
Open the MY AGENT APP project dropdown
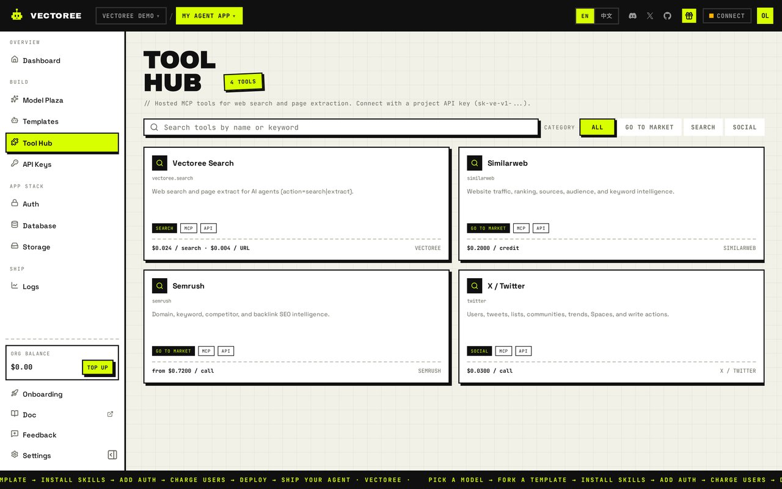click(209, 16)
